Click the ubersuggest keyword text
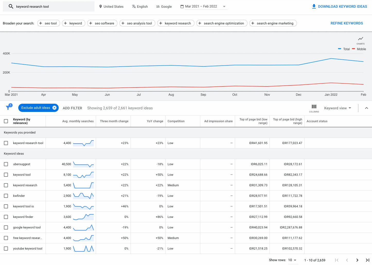Image resolution: width=372 pixels, height=265 pixels. pos(22,164)
